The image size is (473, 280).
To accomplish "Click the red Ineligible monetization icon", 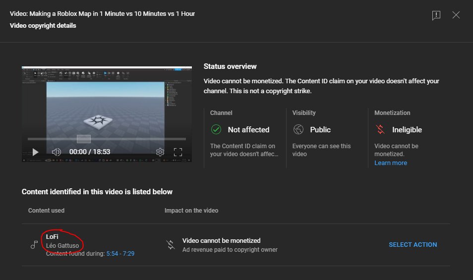I will 380,130.
